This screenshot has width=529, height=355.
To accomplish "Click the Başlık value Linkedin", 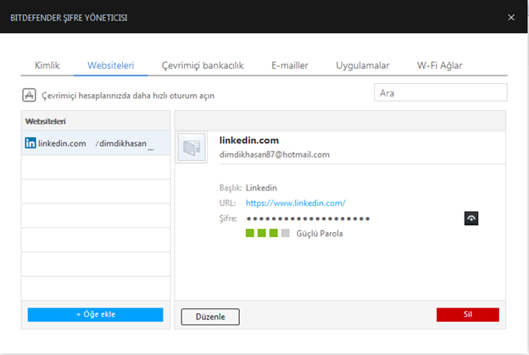I will tap(261, 188).
